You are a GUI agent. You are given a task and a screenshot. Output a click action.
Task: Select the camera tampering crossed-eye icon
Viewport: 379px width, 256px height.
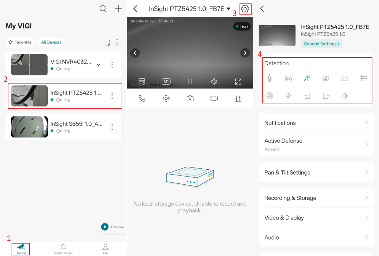326,78
